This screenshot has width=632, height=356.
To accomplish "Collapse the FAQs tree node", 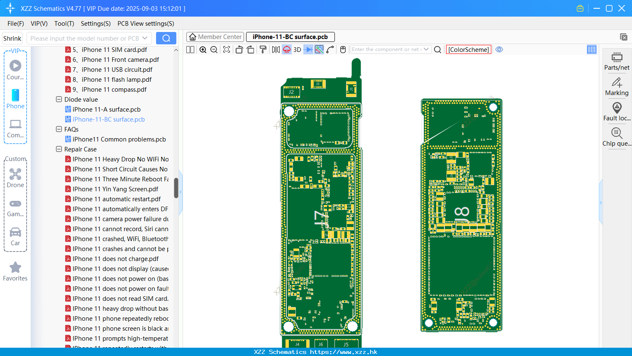I will [59, 129].
